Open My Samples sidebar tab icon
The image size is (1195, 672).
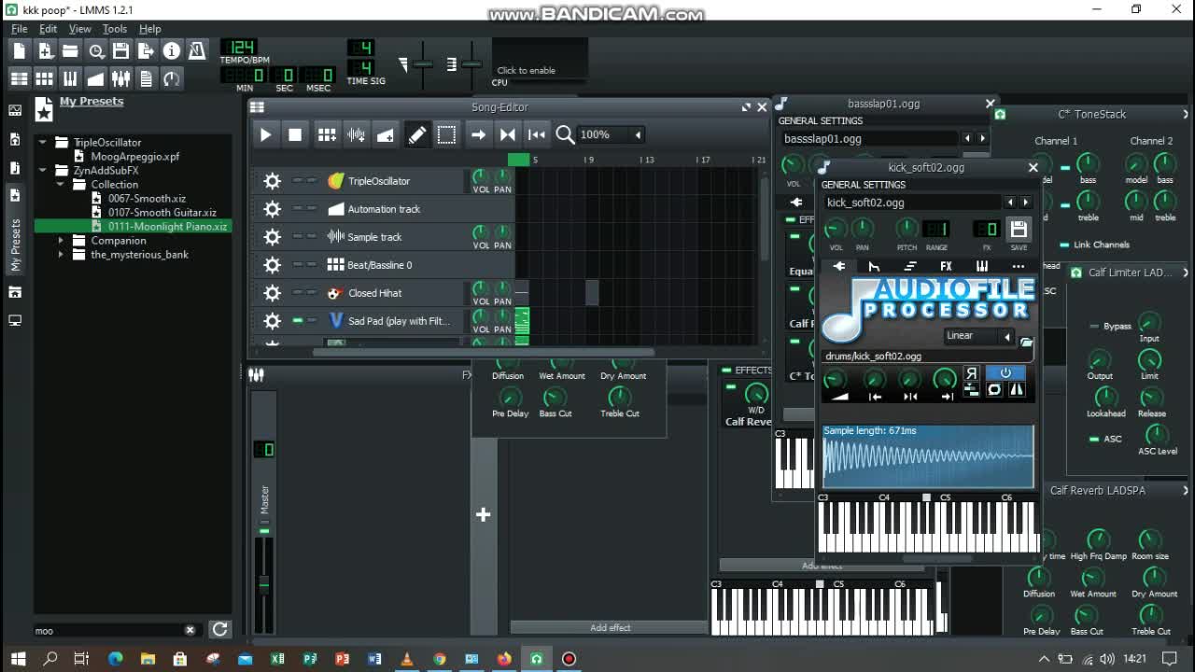click(15, 167)
